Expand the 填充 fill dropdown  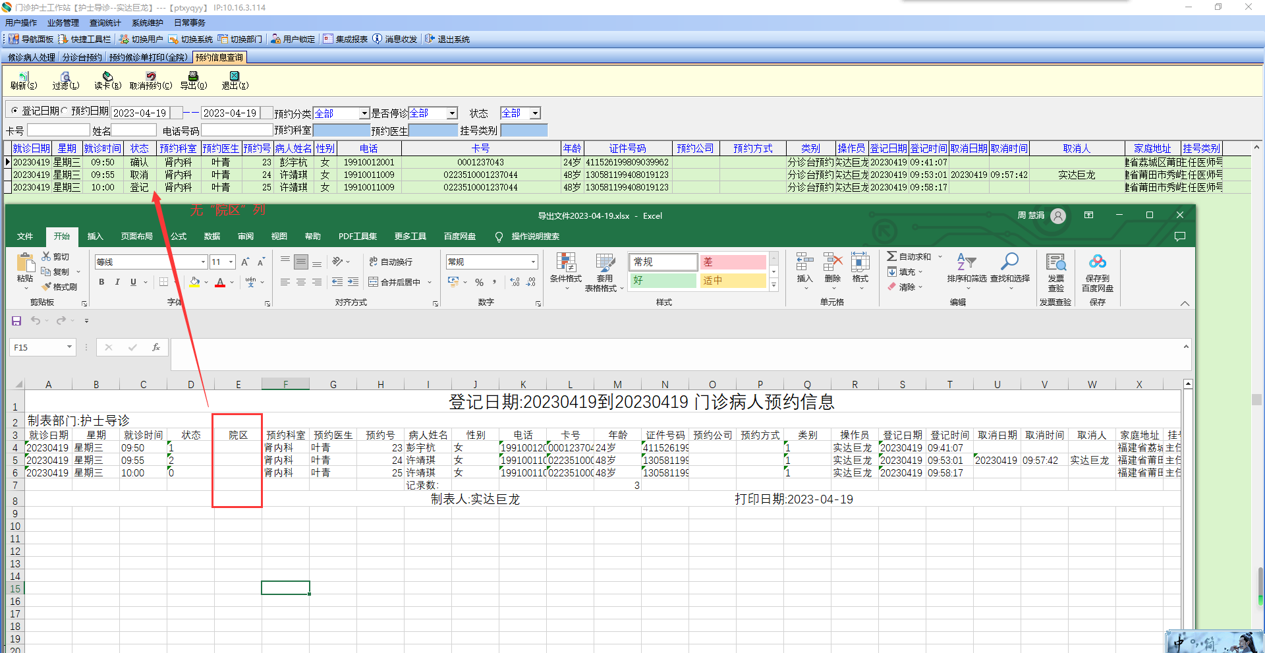pos(920,271)
